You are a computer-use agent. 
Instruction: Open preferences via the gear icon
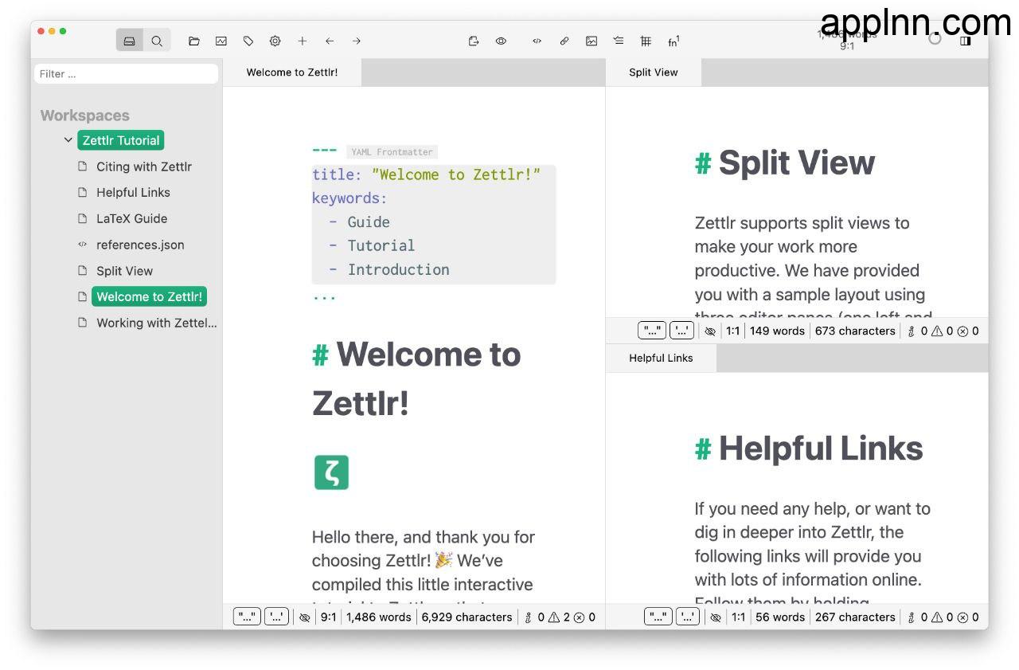tap(275, 41)
